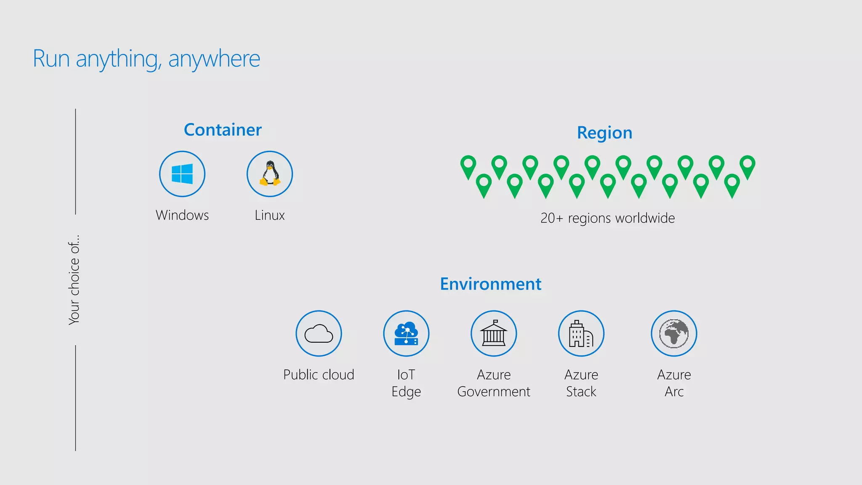This screenshot has height=485, width=862.
Task: Click the Windows logo icon
Action: click(x=182, y=174)
